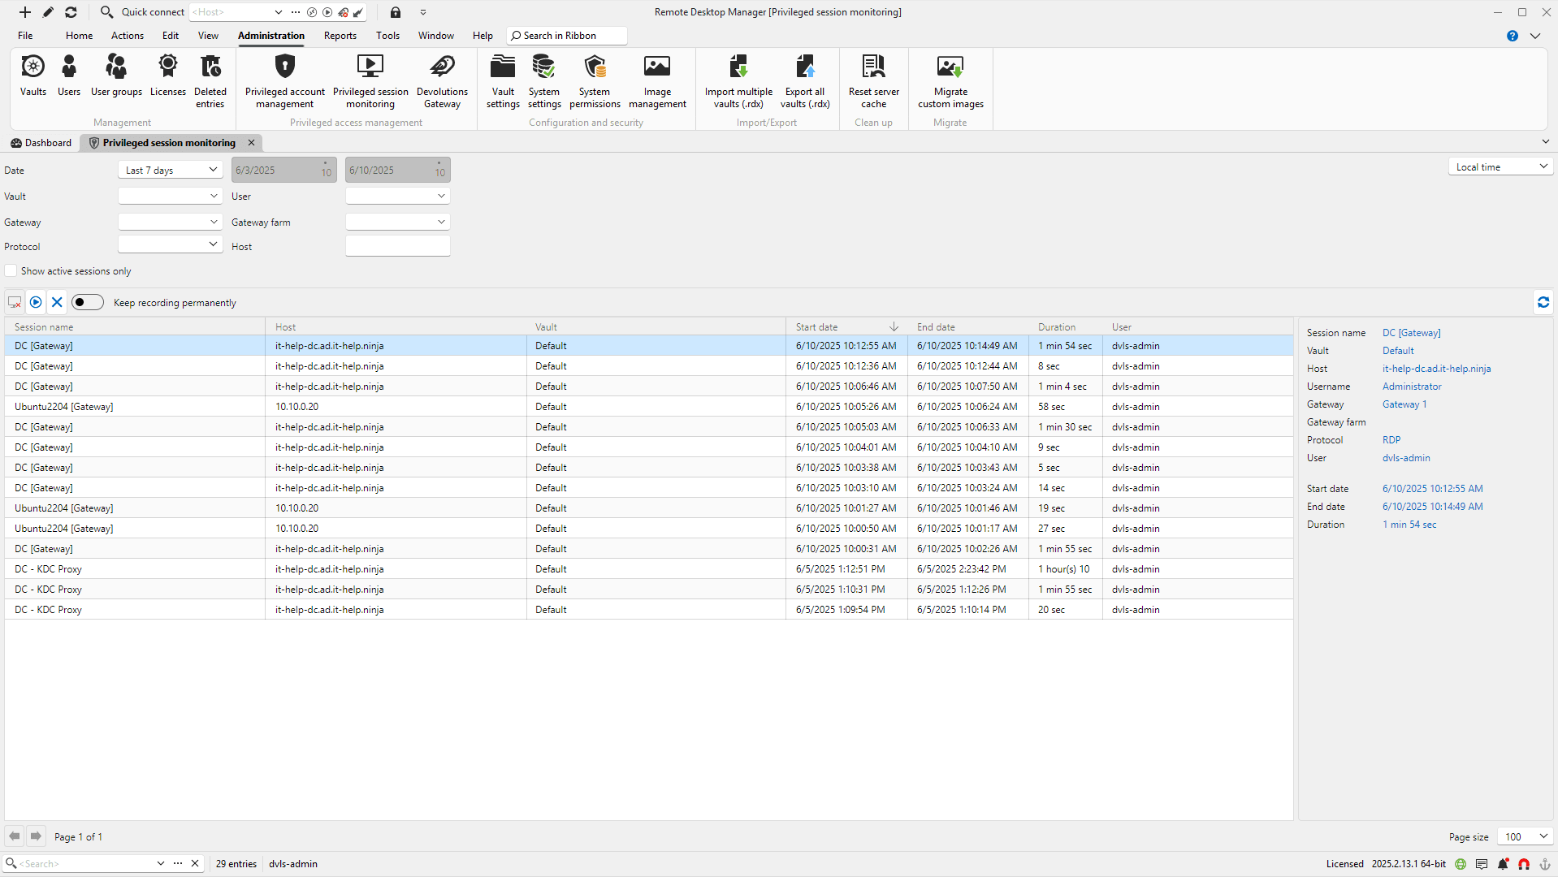Enable Show active sessions only
Image resolution: width=1558 pixels, height=877 pixels.
tap(10, 270)
